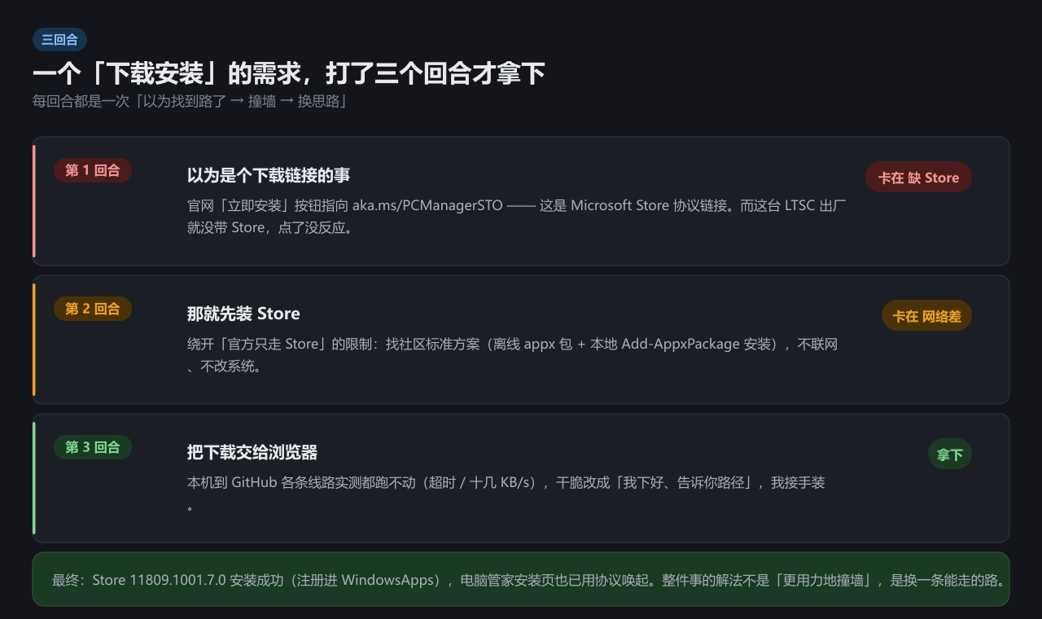
Task: Click the 三回合 tag badge
Action: (59, 40)
